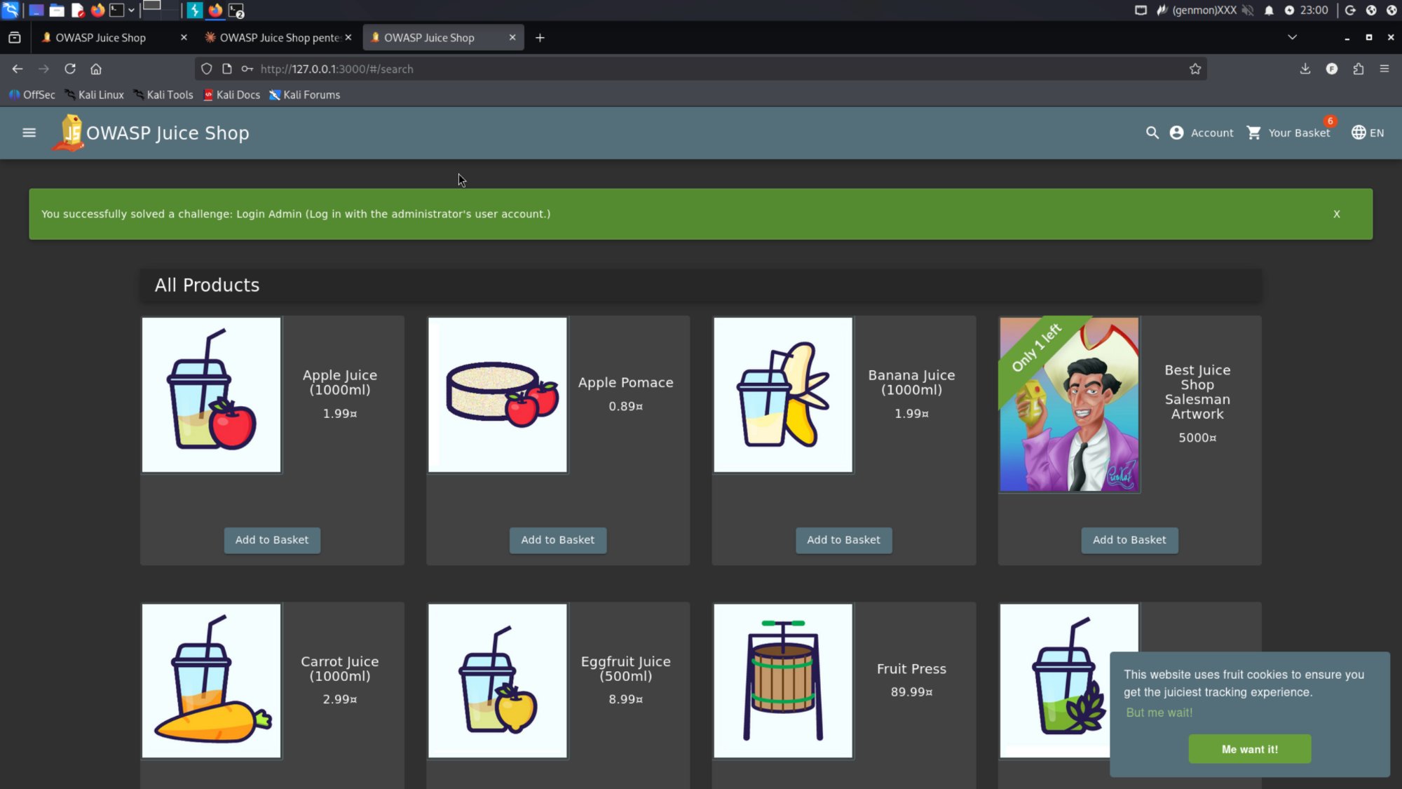Open the Kali Linux bookmark

[x=94, y=95]
